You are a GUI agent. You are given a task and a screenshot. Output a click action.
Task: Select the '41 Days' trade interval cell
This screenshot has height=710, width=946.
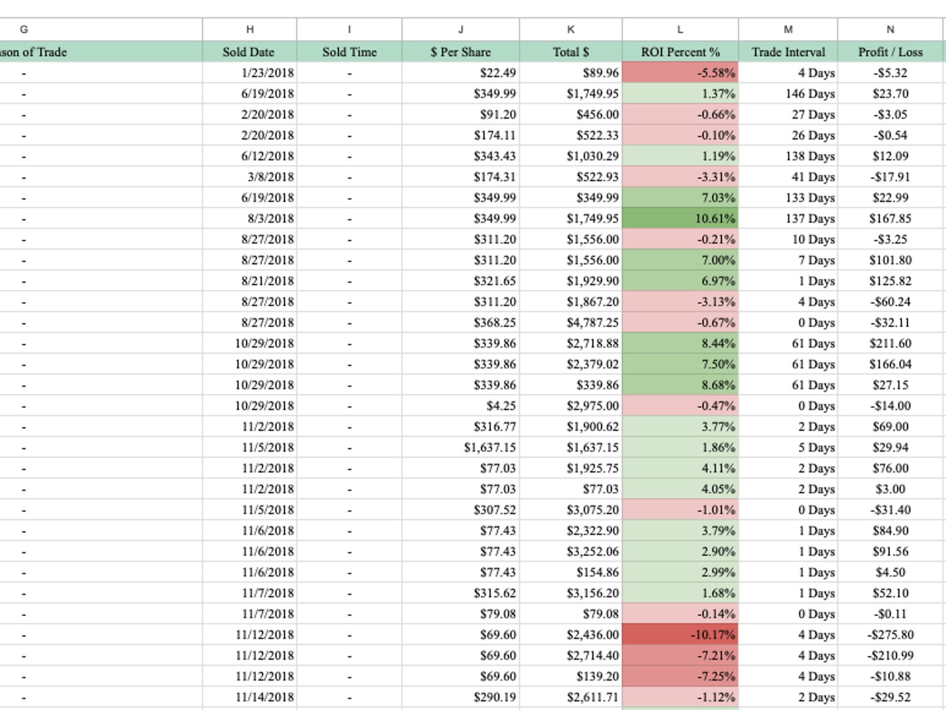[788, 177]
